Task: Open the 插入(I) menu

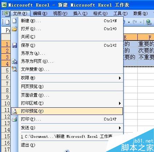Action: tap(80, 14)
